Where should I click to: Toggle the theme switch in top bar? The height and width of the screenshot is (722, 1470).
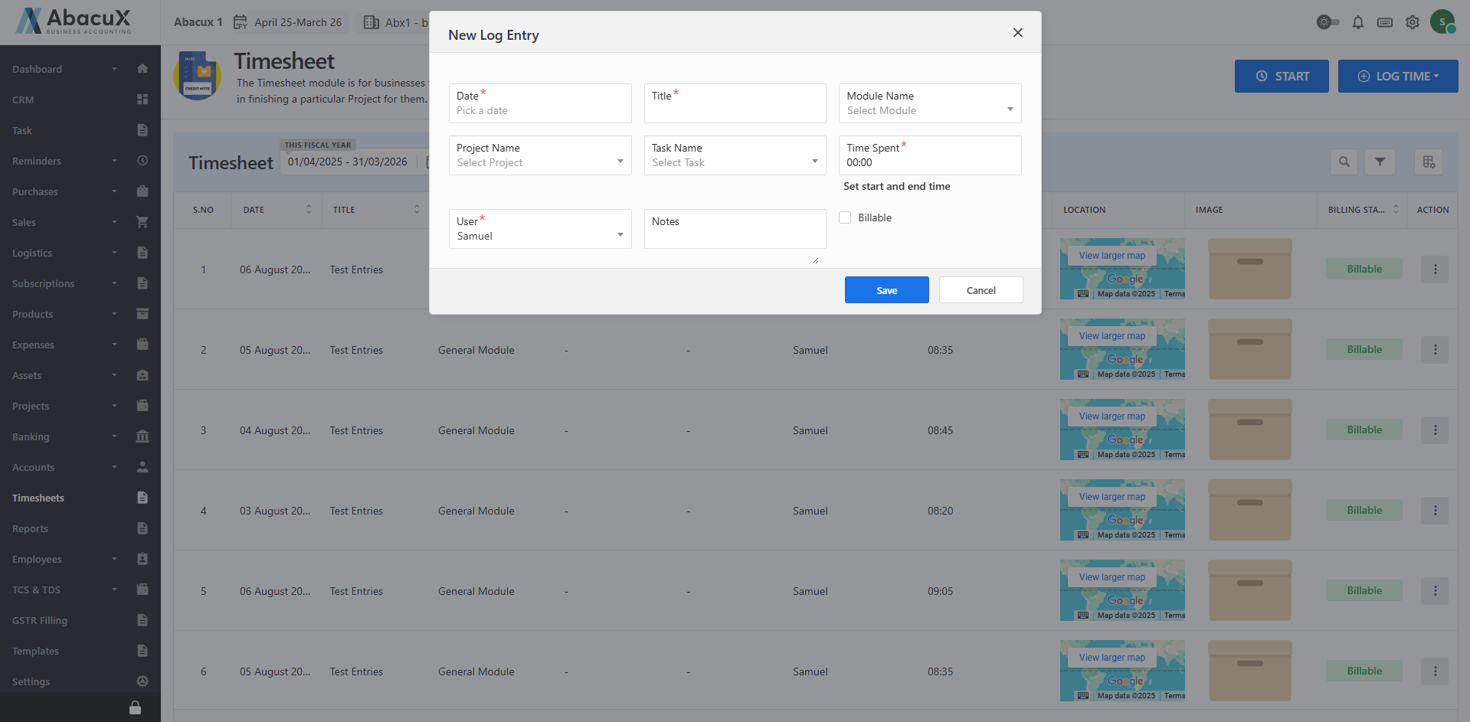point(1328,22)
